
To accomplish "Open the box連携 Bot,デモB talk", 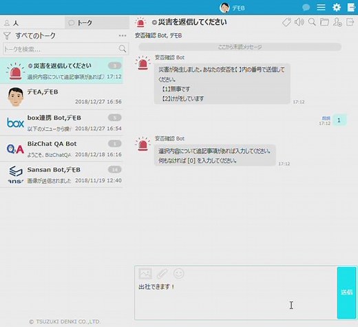I will pyautogui.click(x=61, y=123).
